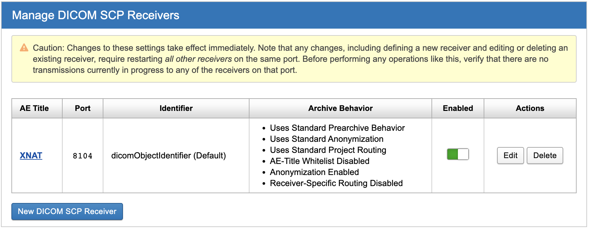Click the Actions column header

[x=530, y=108]
